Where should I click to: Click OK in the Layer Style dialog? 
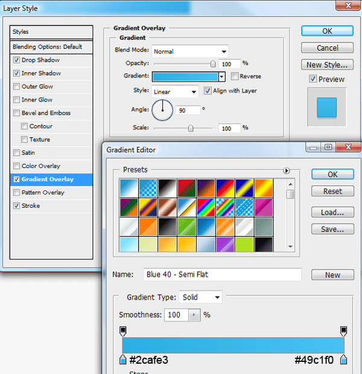click(x=327, y=31)
